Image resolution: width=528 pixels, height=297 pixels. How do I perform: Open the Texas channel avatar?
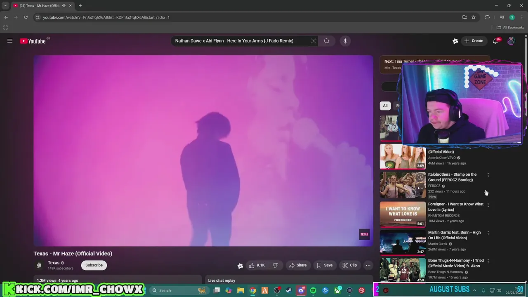click(x=39, y=265)
